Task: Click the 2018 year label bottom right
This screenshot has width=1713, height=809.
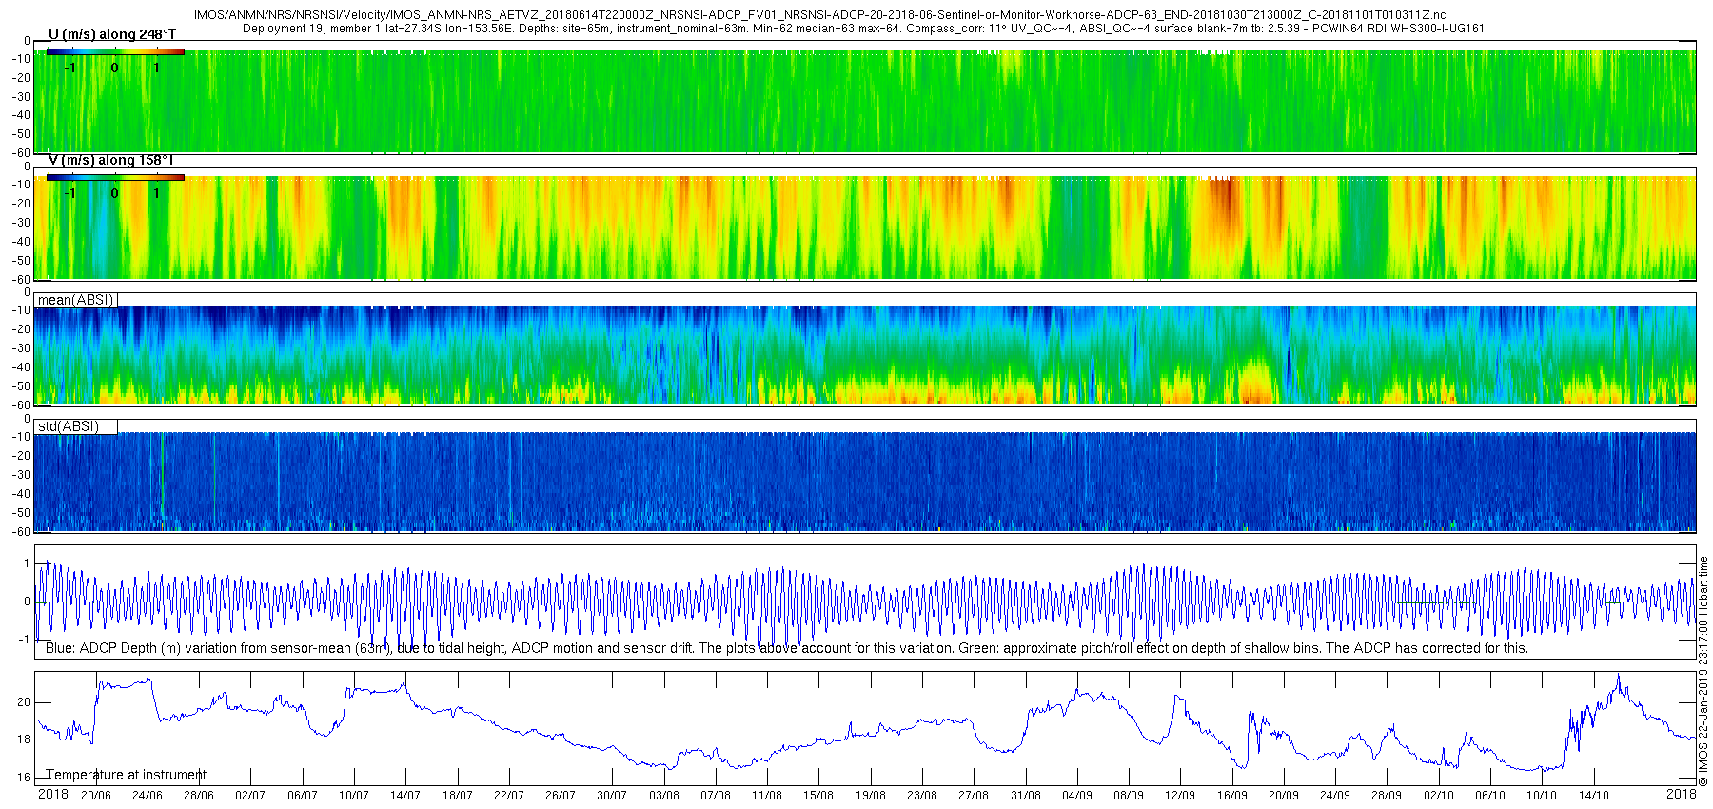Action: point(1682,794)
